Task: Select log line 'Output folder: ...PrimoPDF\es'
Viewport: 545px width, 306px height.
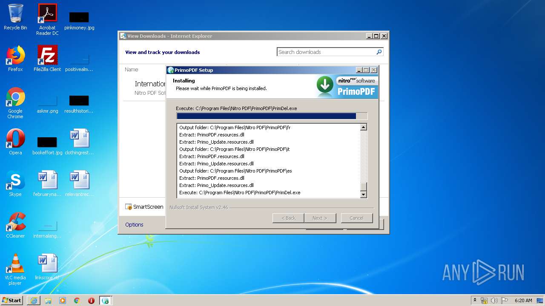Action: (235, 171)
